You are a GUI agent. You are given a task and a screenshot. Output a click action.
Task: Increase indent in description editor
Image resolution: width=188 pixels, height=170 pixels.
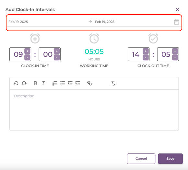(78, 83)
